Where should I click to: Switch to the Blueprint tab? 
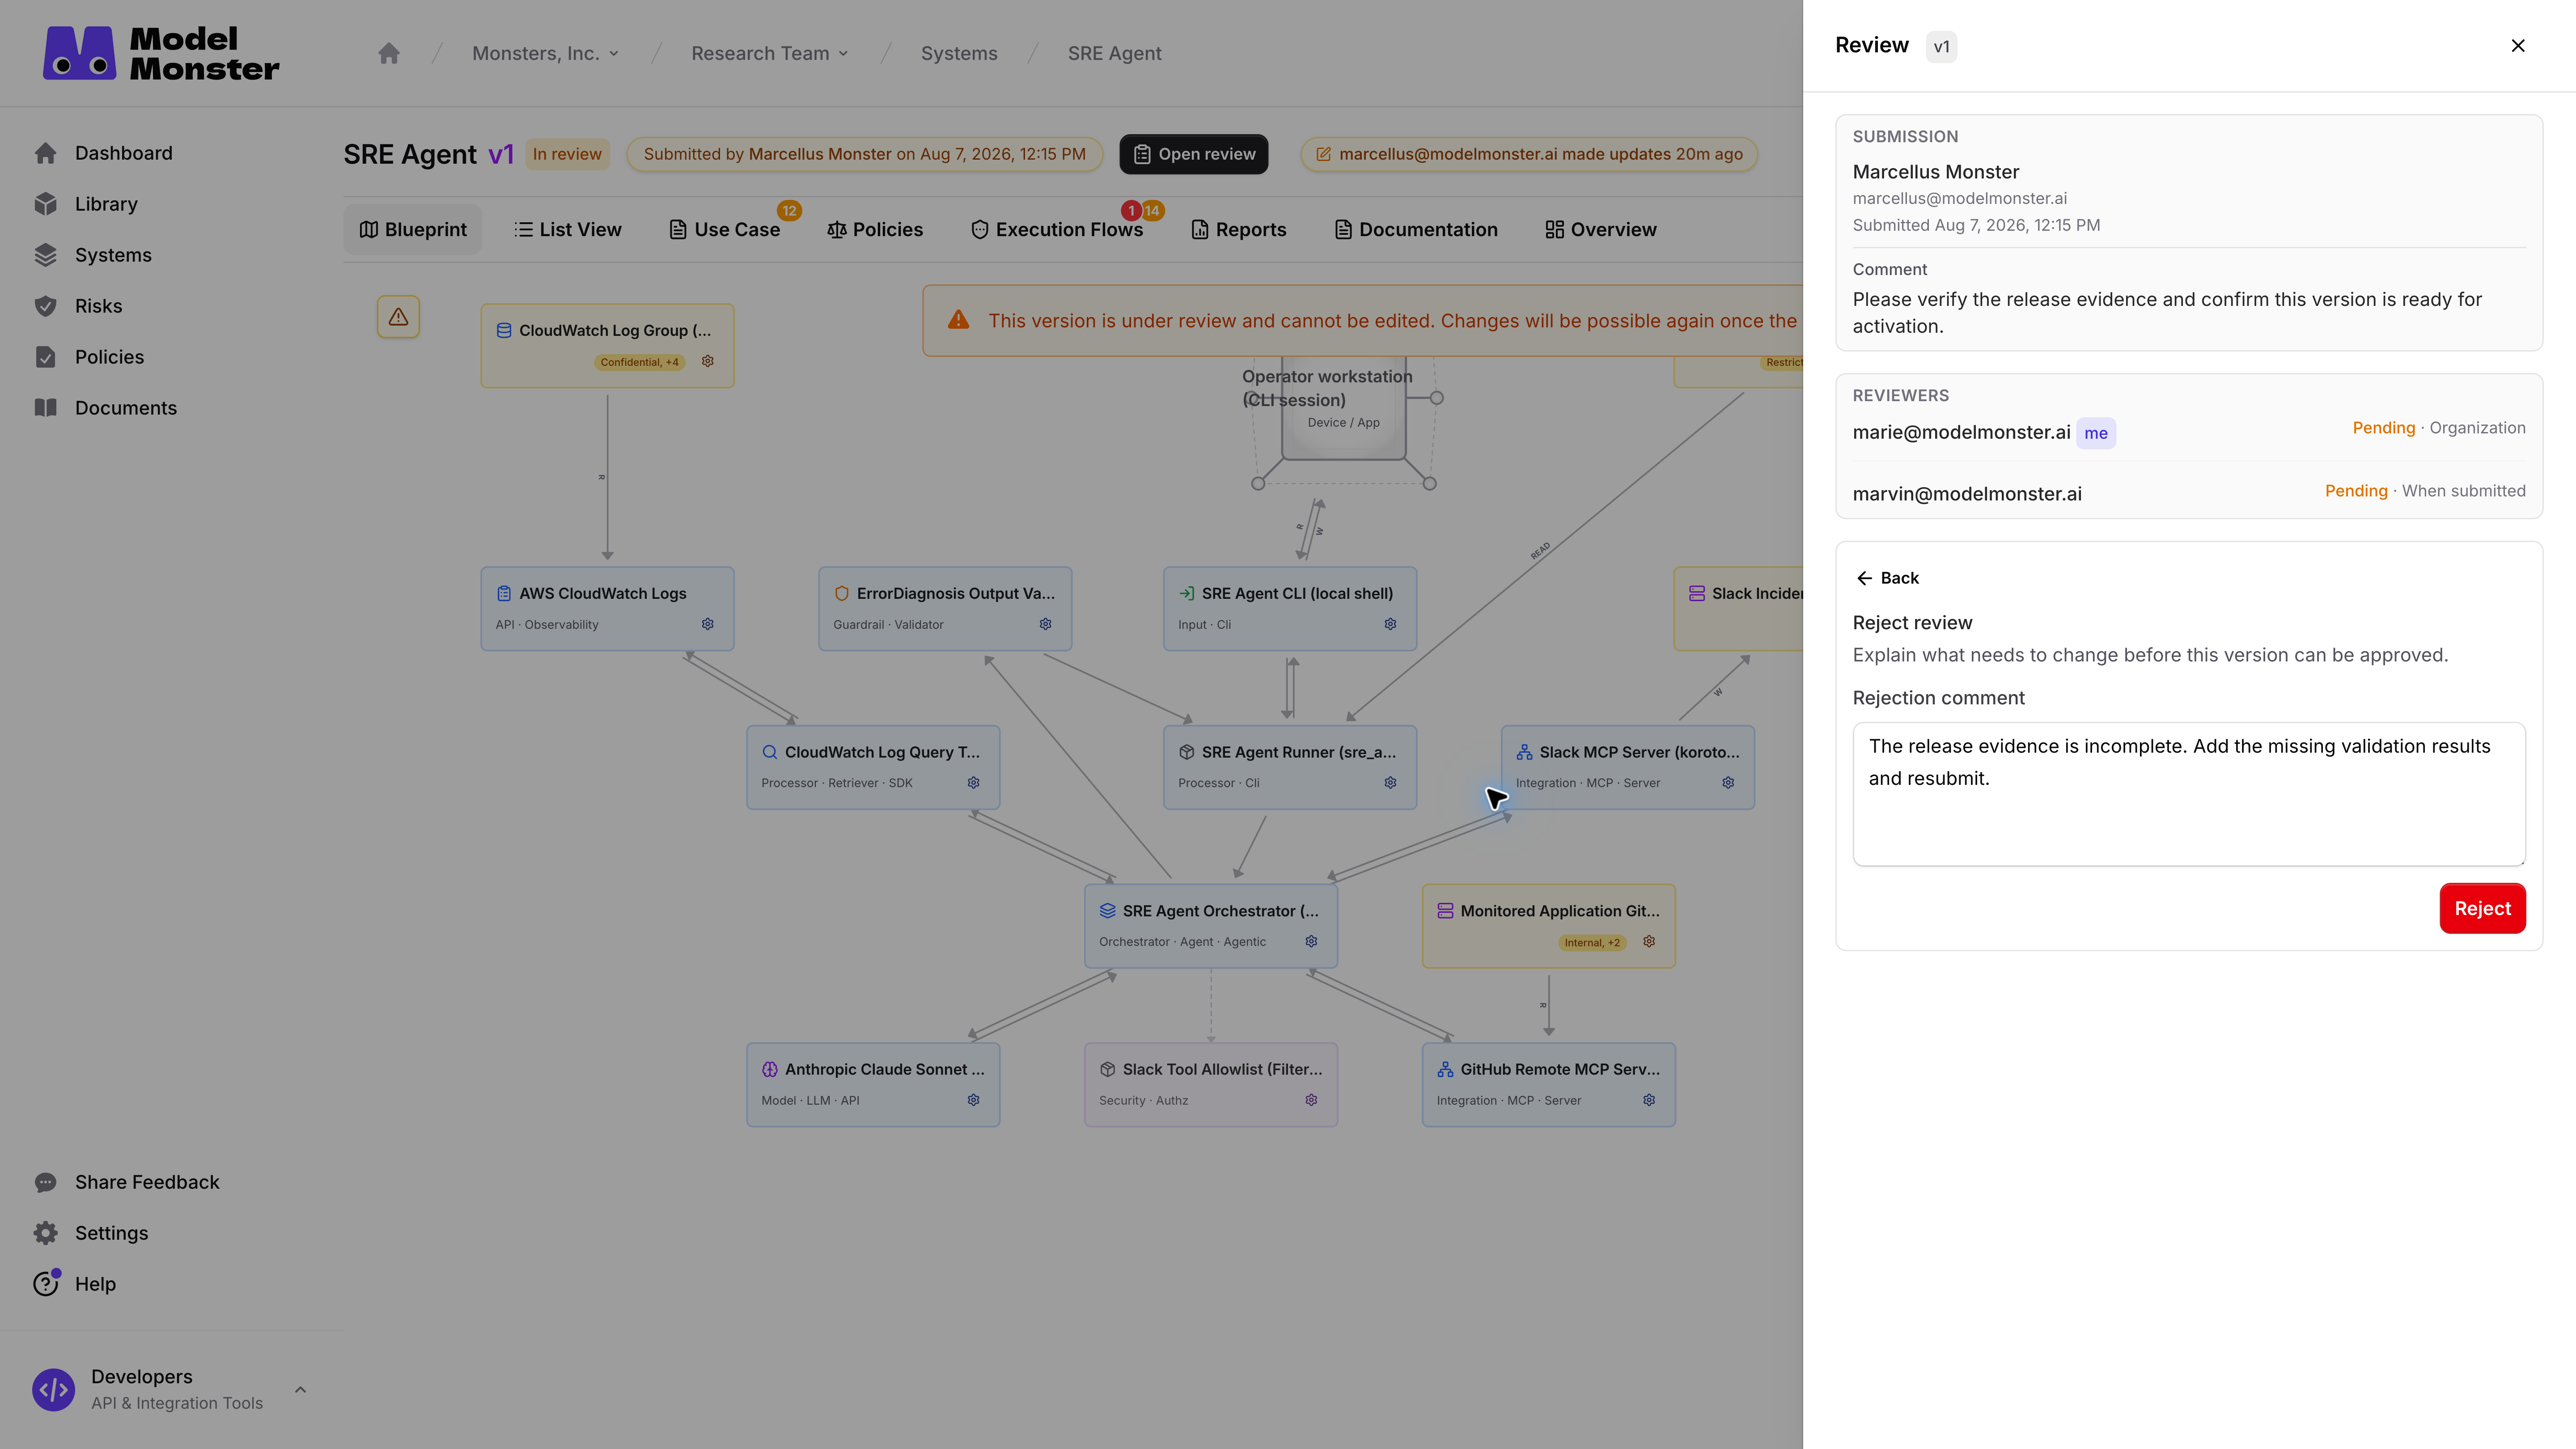pyautogui.click(x=413, y=229)
